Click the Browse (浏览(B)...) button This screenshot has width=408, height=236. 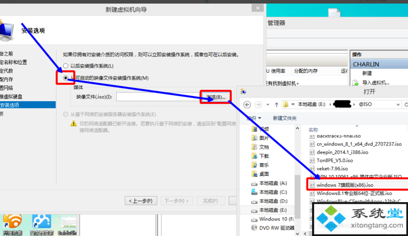point(216,97)
